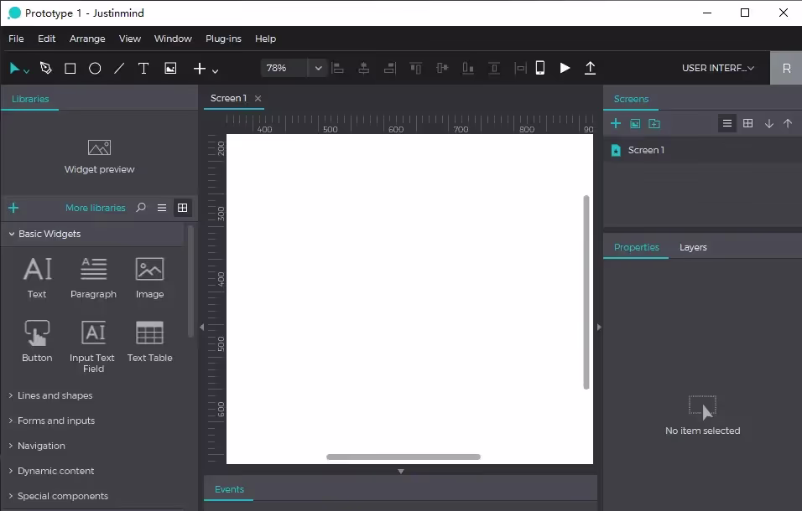802x511 pixels.
Task: Open the USER INTERF... workspace selector
Action: pos(717,68)
